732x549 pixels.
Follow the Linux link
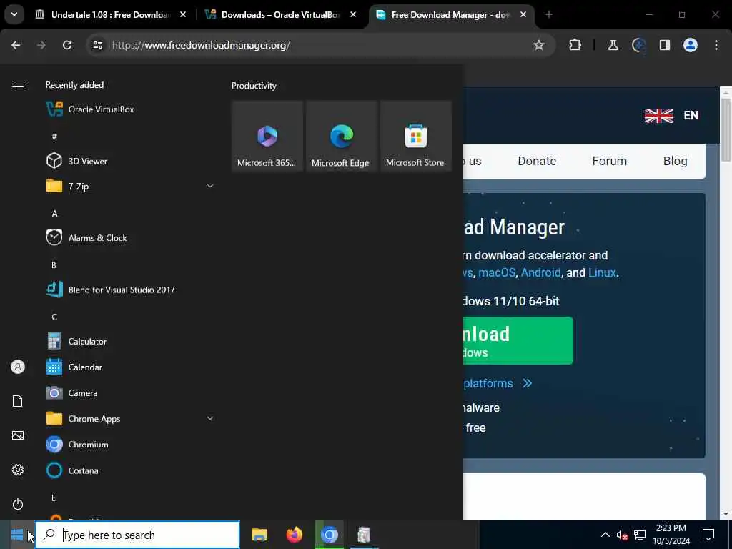click(x=602, y=272)
